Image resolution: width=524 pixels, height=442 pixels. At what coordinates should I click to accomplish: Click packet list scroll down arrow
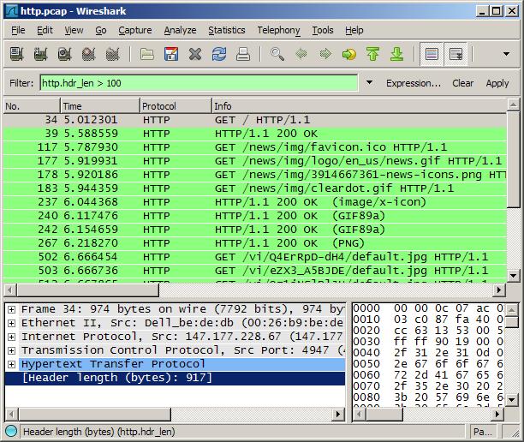[513, 276]
